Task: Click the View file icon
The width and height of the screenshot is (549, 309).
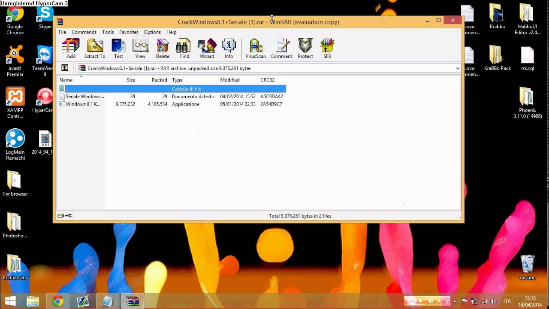Action: coord(140,48)
